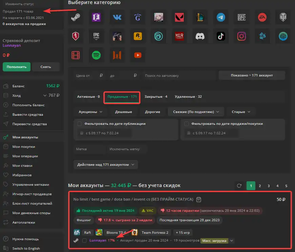Choose the Rockstar category icon
The height and width of the screenshot is (252, 295).
tap(138, 36)
